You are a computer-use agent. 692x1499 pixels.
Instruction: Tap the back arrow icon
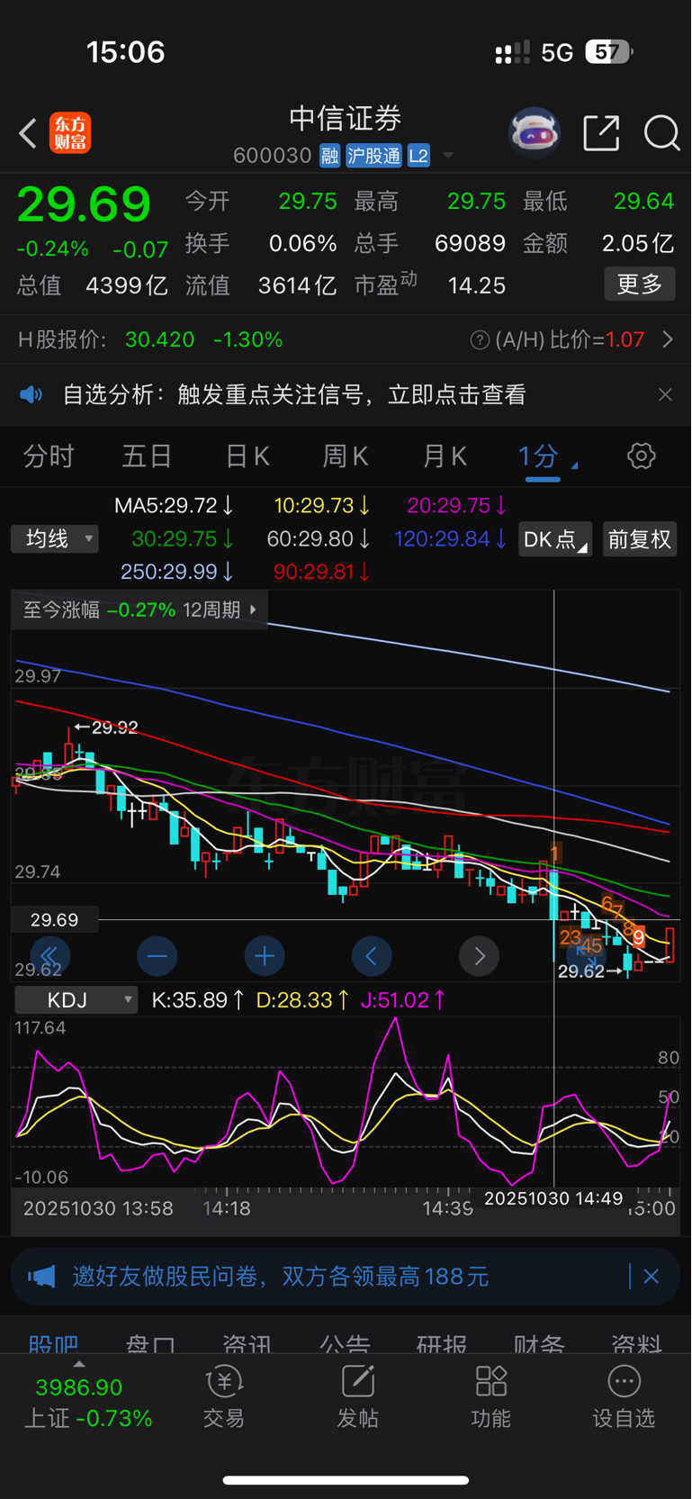click(x=28, y=133)
